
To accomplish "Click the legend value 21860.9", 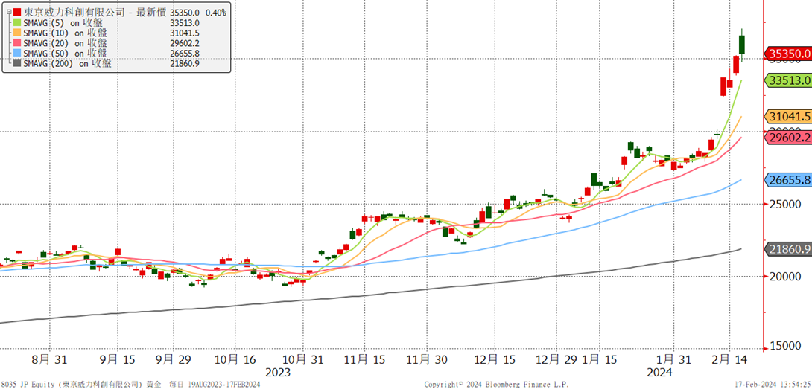I will 185,64.
